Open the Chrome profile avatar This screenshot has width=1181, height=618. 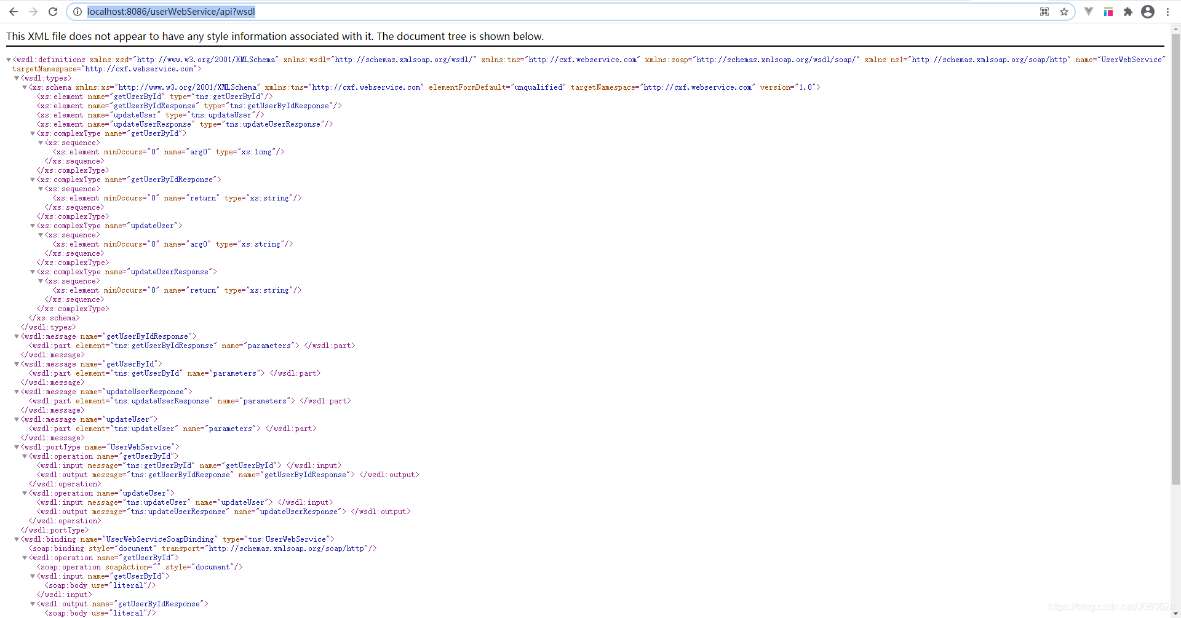pyautogui.click(x=1148, y=12)
